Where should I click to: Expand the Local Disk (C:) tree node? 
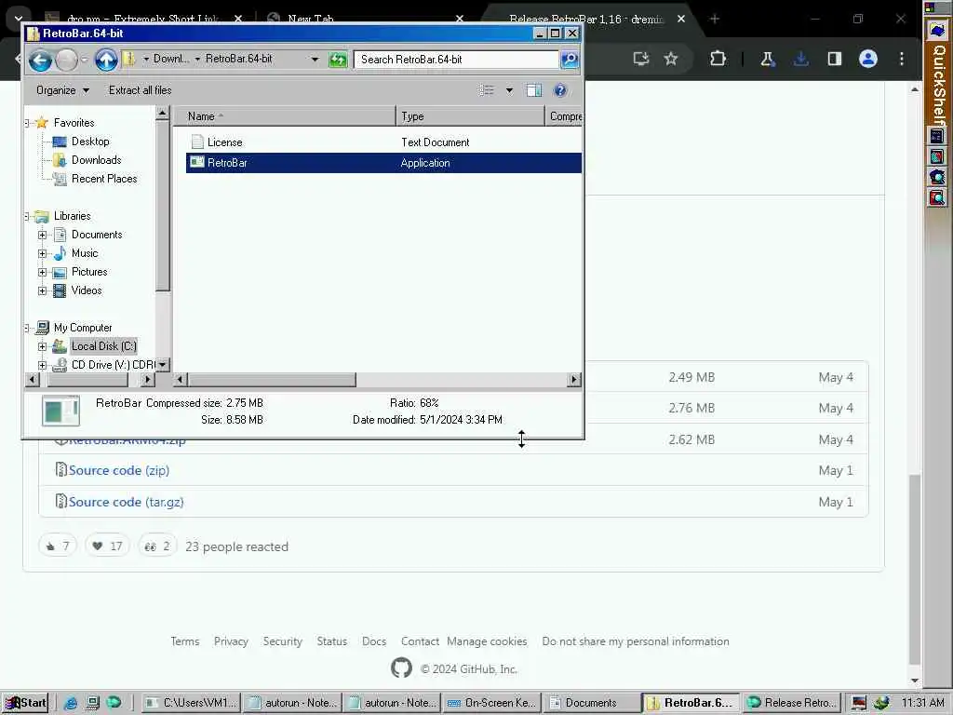pyautogui.click(x=42, y=346)
